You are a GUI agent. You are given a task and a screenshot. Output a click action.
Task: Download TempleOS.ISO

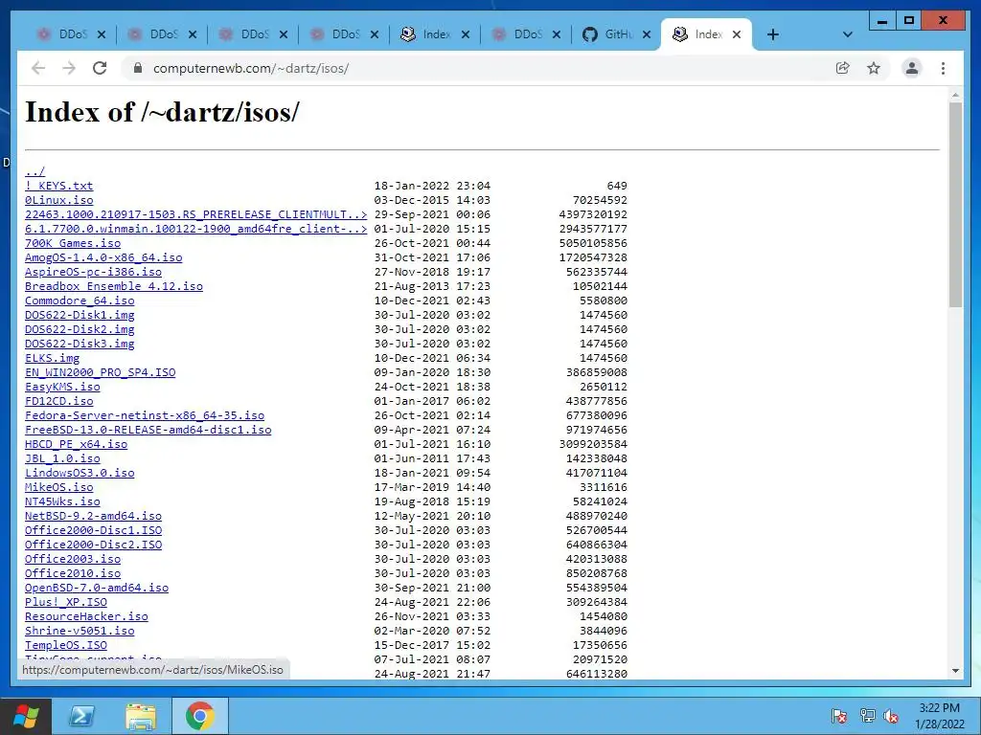point(66,646)
